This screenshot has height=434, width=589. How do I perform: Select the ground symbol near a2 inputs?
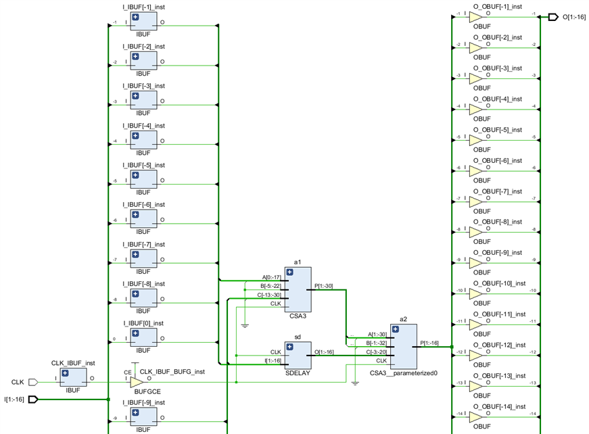point(355,383)
